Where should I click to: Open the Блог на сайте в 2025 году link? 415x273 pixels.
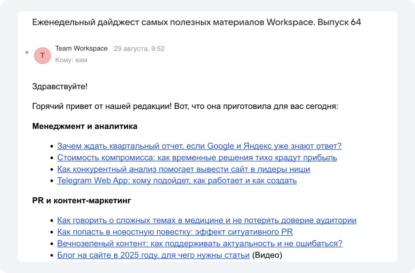pyautogui.click(x=153, y=255)
